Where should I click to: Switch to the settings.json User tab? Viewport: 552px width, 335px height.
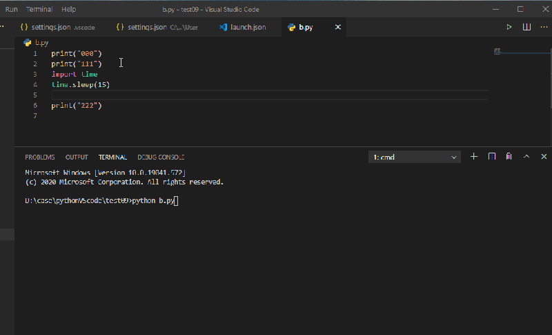tap(157, 27)
